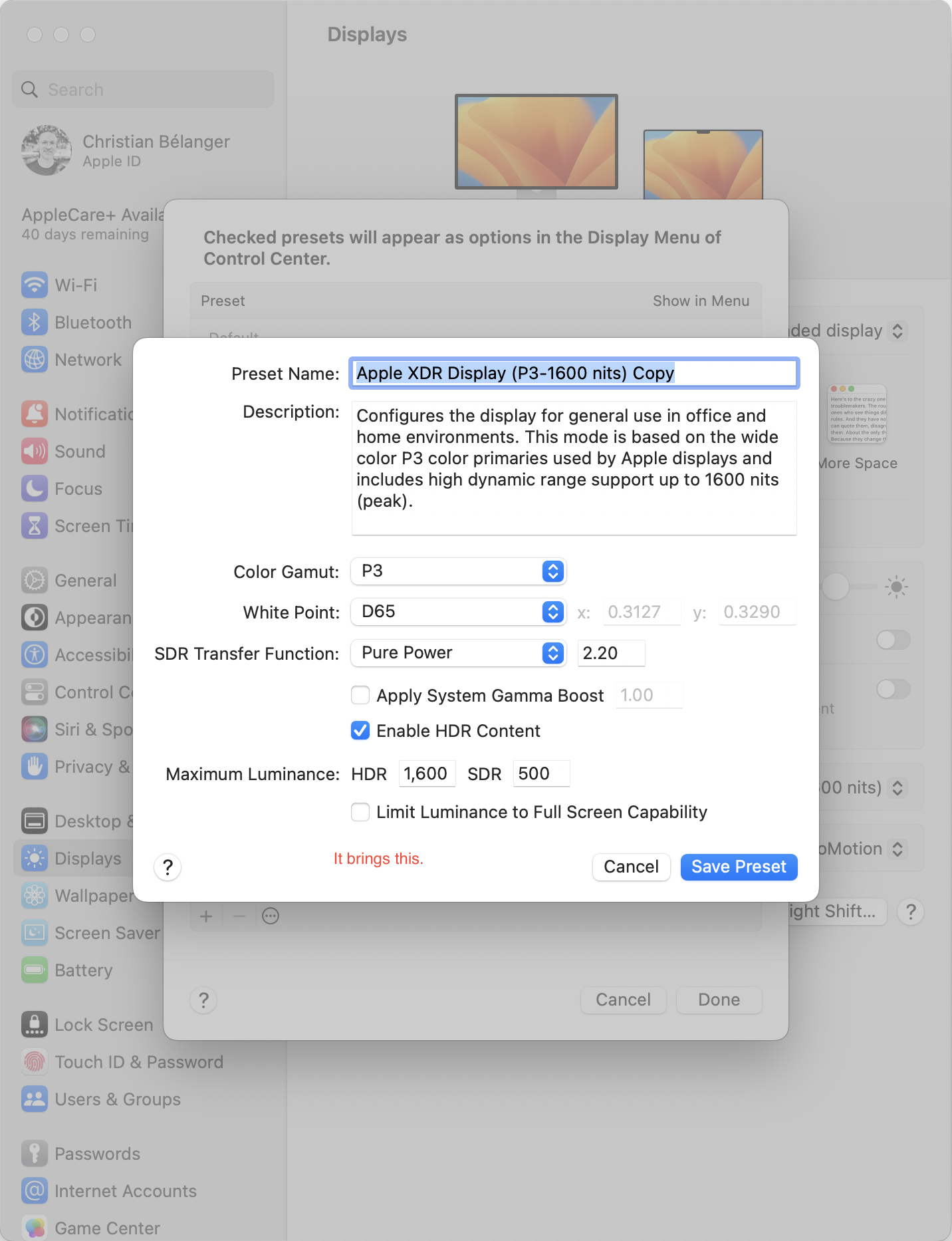Open the White Point D65 dropdown

tap(458, 612)
